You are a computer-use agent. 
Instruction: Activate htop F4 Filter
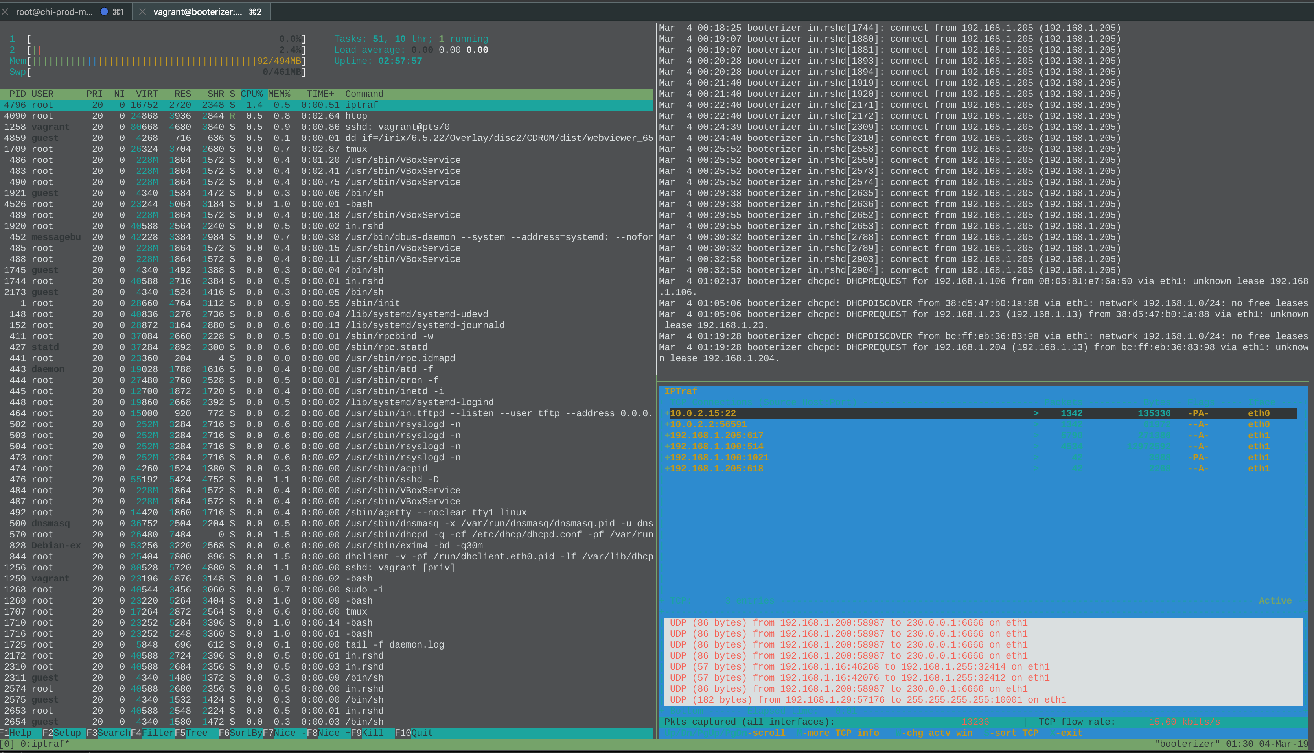coord(153,733)
